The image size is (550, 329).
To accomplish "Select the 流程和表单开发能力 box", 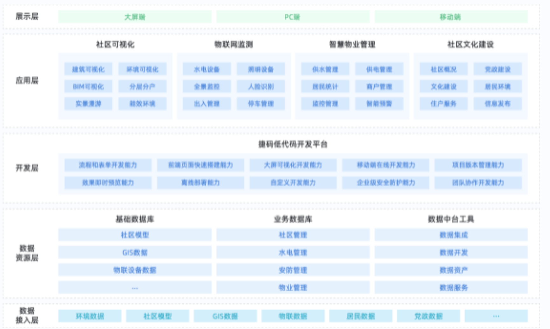I will (x=108, y=165).
